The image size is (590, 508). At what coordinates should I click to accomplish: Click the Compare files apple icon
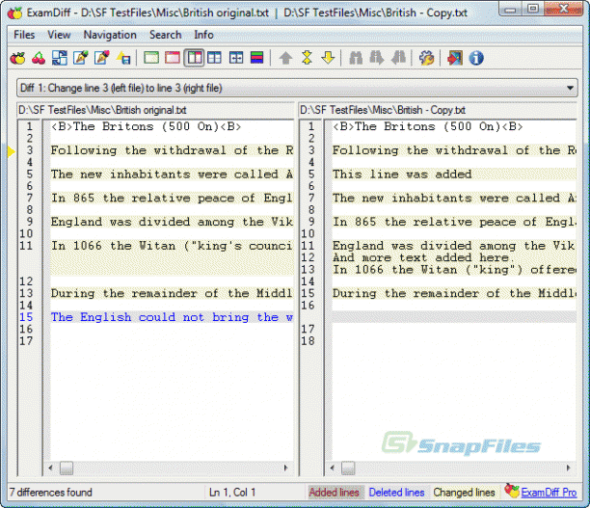[x=17, y=59]
